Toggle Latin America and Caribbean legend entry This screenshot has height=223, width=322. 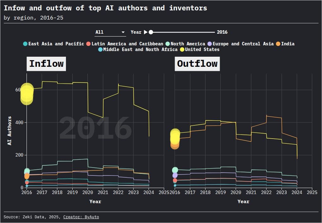125,44
